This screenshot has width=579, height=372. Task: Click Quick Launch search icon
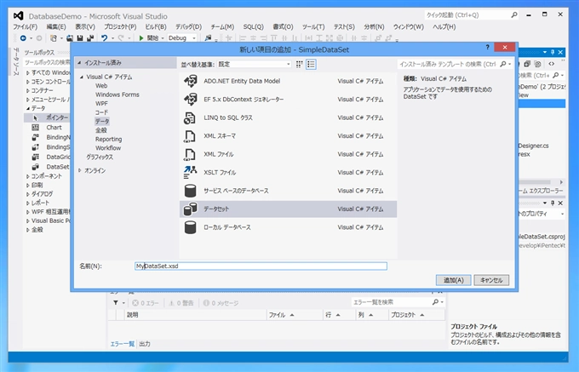[514, 15]
